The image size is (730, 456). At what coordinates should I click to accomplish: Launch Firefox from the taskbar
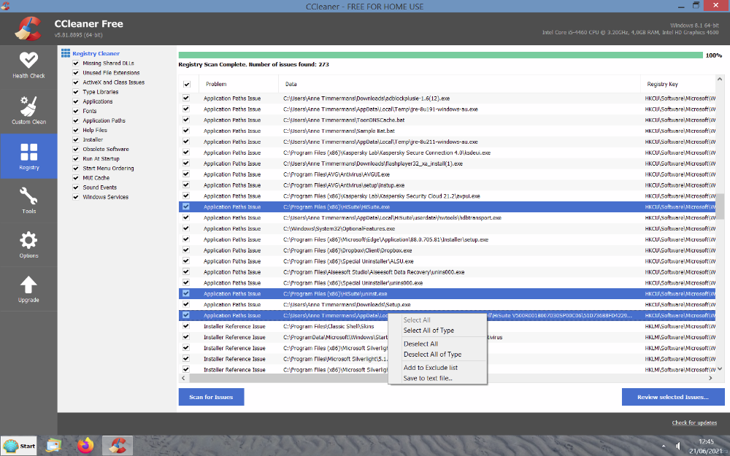(x=85, y=445)
